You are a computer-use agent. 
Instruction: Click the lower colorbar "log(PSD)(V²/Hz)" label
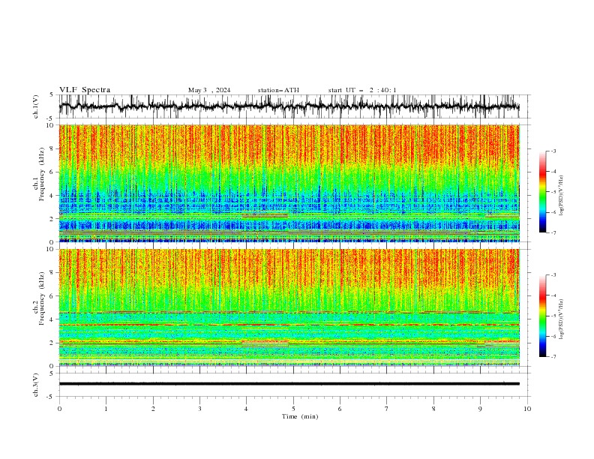(x=561, y=319)
